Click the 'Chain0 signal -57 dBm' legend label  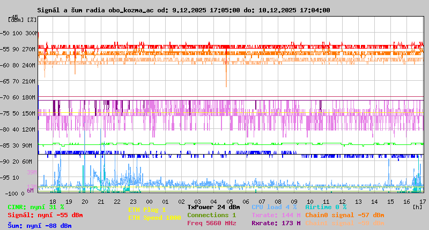coord(345,215)
